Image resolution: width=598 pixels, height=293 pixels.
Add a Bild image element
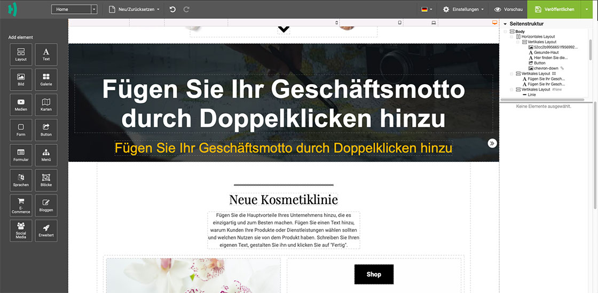pos(21,79)
